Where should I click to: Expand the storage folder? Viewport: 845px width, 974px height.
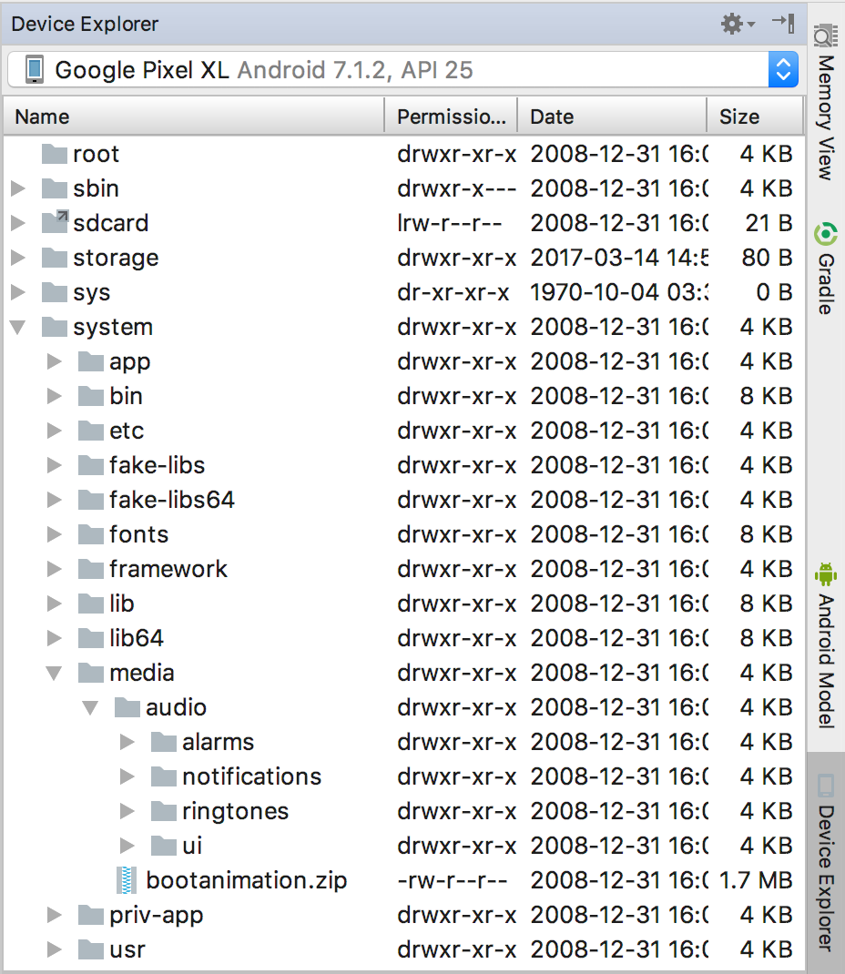pos(18,258)
